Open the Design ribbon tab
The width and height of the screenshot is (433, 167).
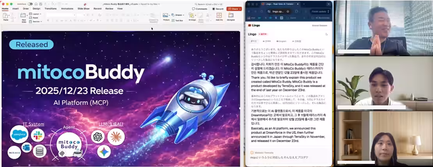click(36, 9)
